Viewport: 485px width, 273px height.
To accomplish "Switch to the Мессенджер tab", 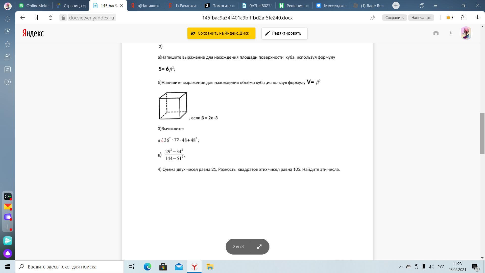I will point(332,6).
